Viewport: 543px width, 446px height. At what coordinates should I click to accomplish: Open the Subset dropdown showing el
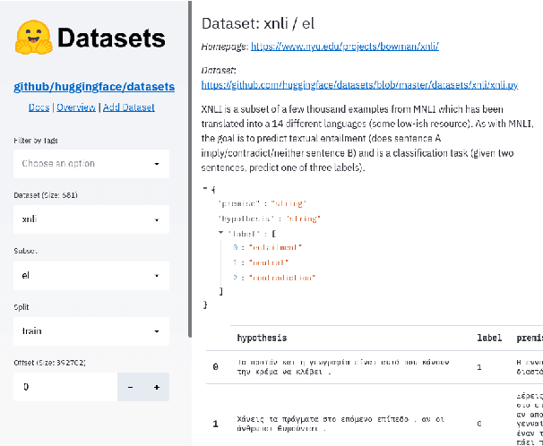(x=90, y=276)
